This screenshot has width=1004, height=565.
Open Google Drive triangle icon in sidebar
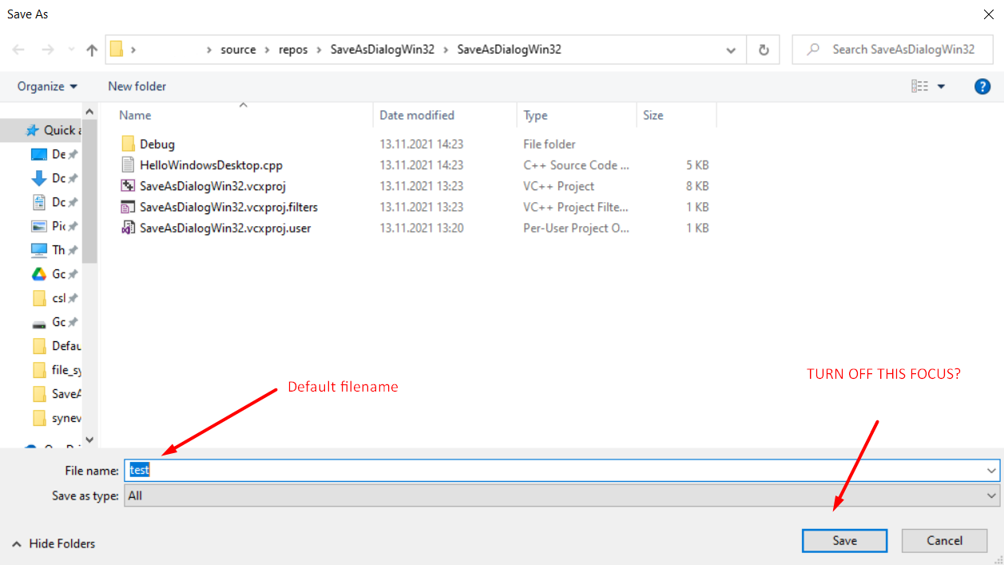point(39,274)
